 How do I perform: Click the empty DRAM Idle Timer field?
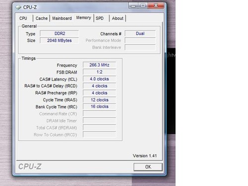pyautogui.click(x=99, y=121)
